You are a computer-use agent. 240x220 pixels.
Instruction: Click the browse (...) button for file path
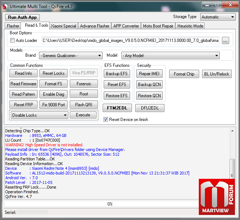point(226,41)
